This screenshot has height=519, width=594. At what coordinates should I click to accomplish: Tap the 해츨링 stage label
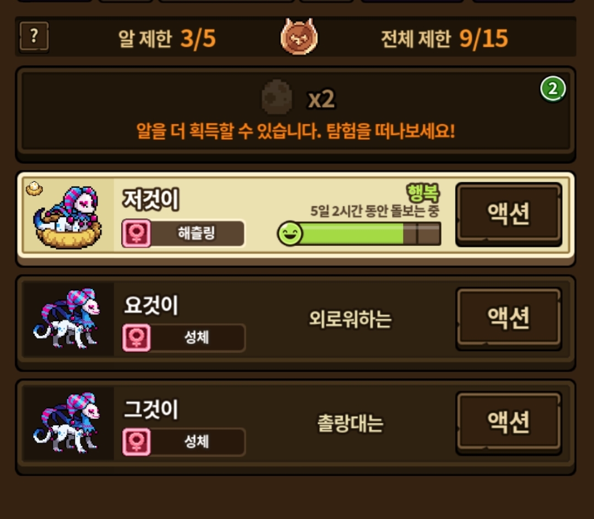[196, 233]
